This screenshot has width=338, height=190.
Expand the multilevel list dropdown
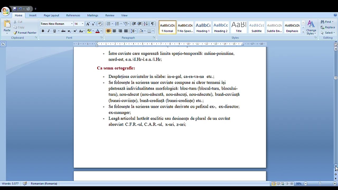coord(126,24)
